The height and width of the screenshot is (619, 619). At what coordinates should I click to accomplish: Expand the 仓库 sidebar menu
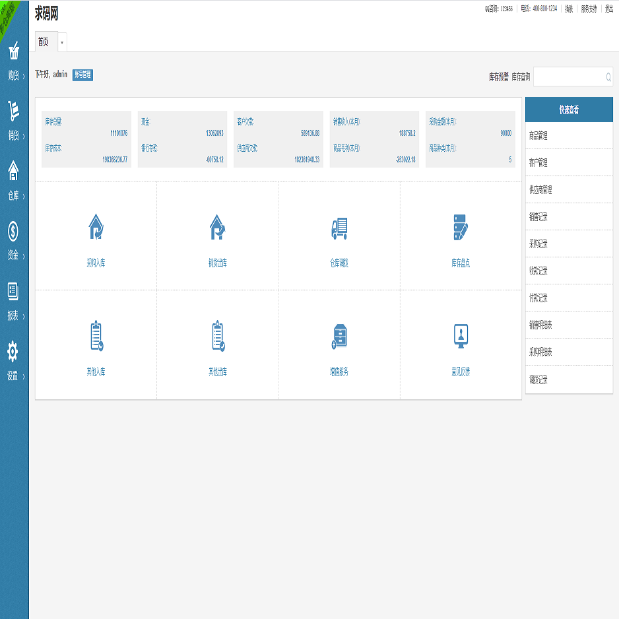[14, 181]
